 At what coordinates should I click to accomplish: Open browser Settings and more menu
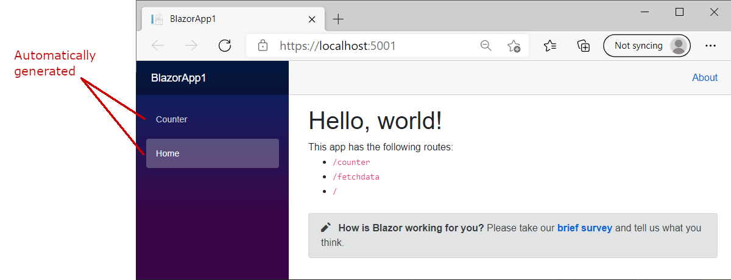pyautogui.click(x=710, y=46)
